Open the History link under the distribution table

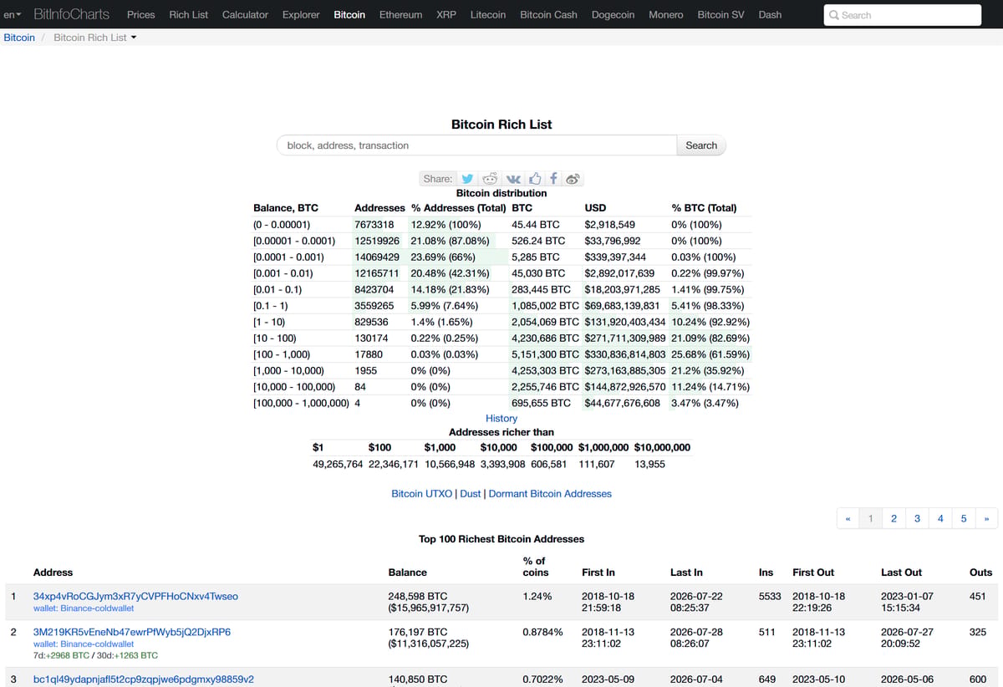point(501,419)
